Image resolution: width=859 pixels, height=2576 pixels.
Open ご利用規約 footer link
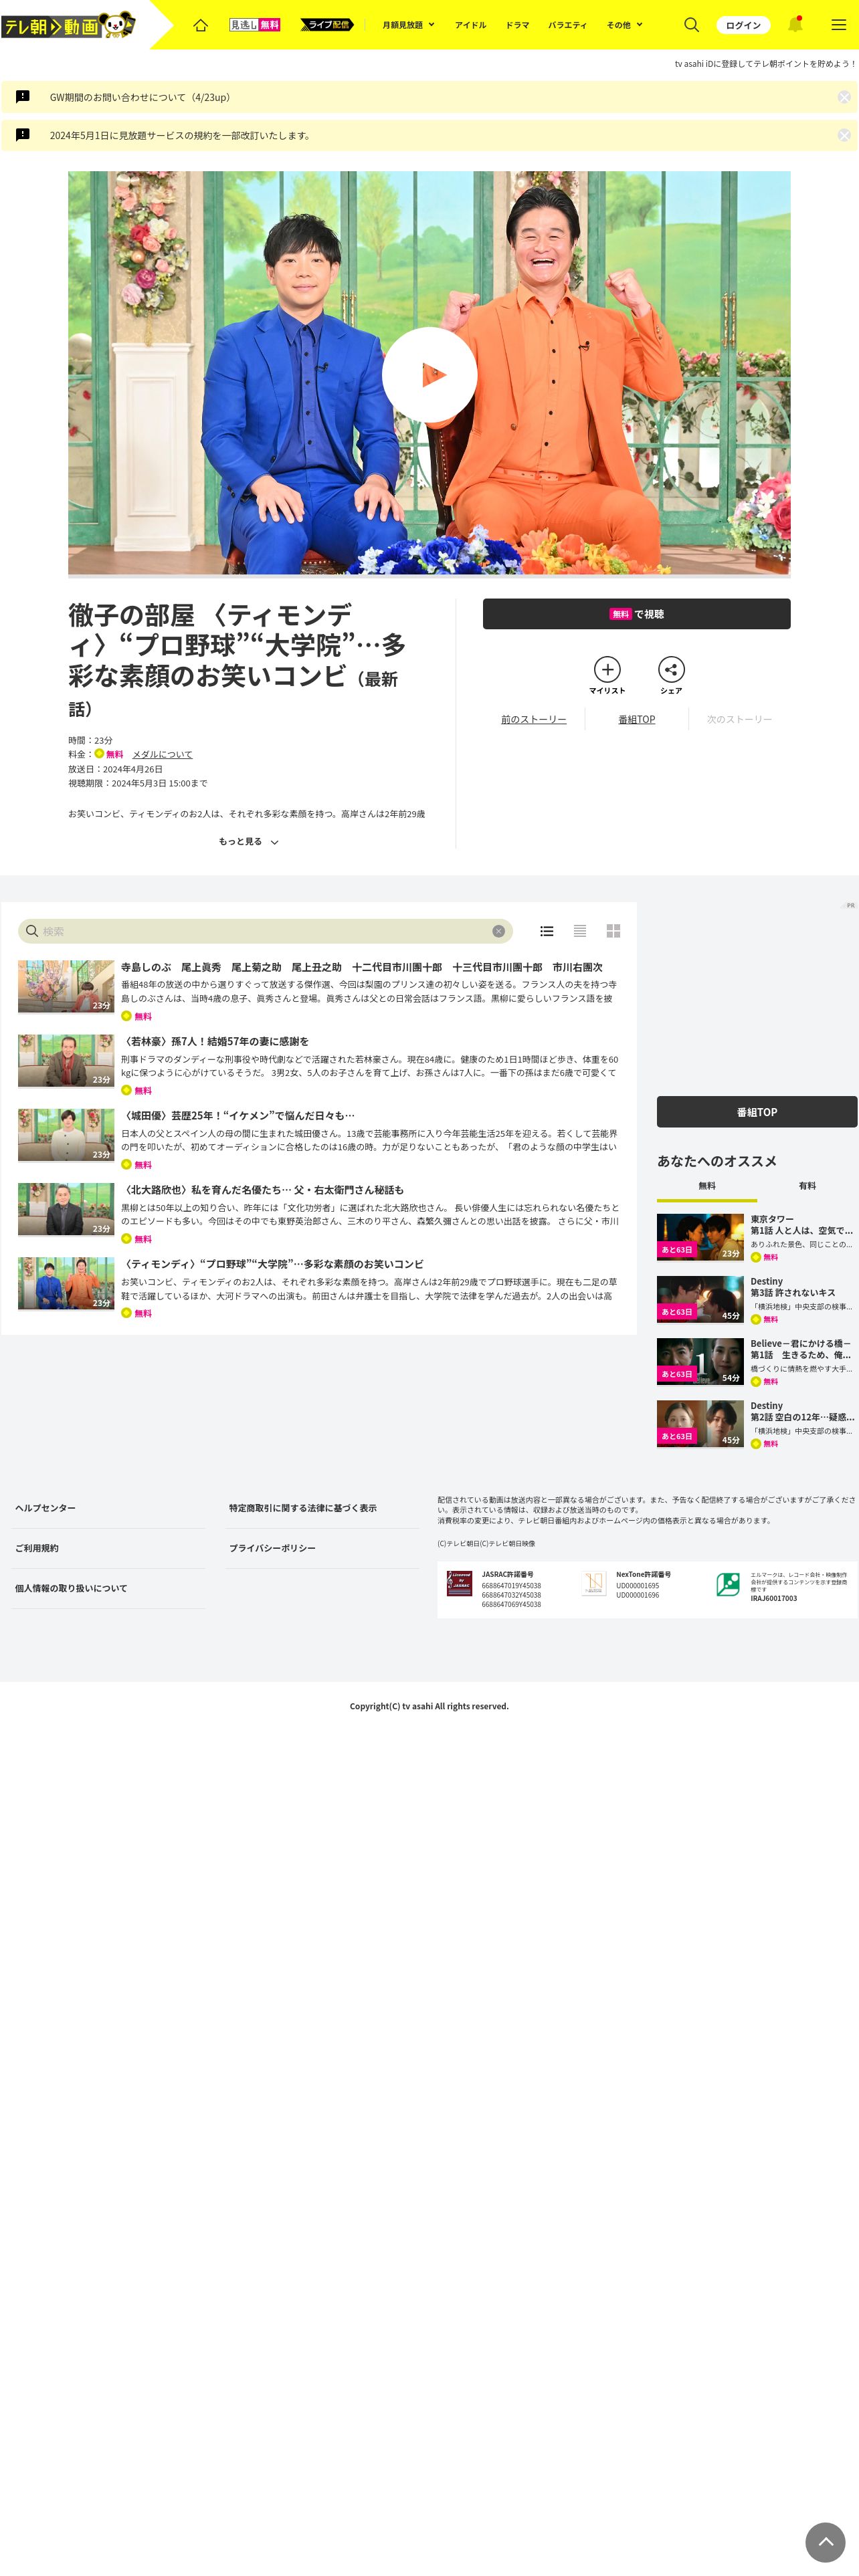(x=37, y=1548)
